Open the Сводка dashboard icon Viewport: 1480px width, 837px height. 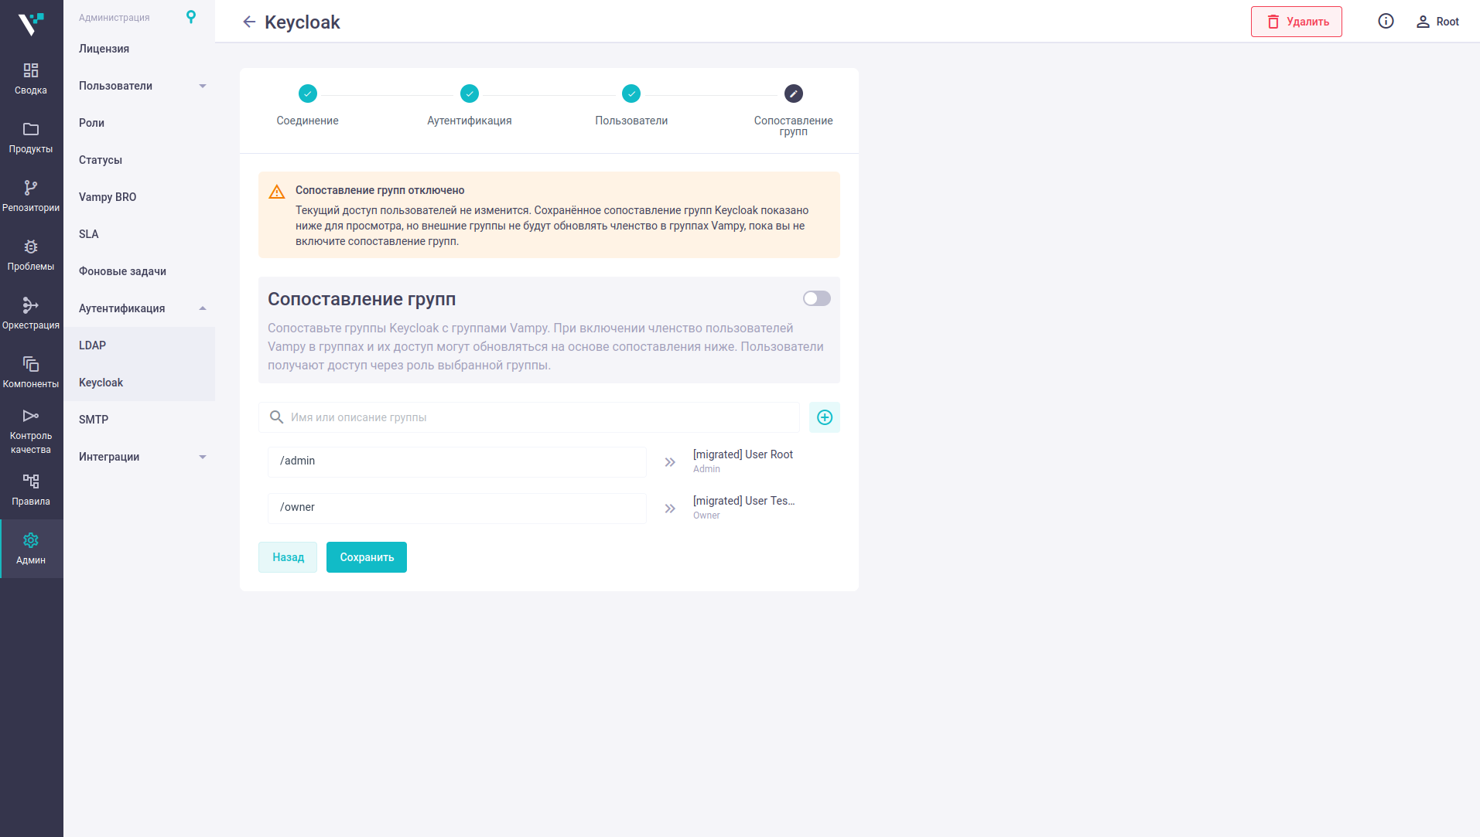[x=31, y=70]
